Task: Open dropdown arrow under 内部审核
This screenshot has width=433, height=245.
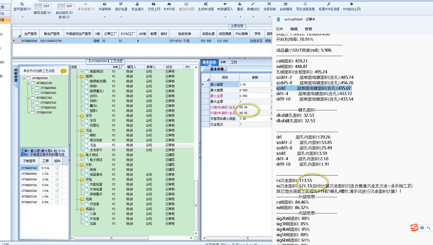Action: [x=105, y=17]
